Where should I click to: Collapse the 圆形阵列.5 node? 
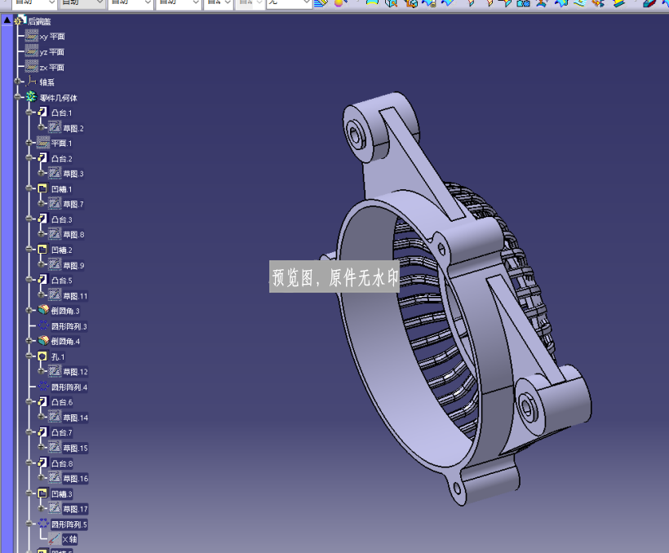coord(29,524)
